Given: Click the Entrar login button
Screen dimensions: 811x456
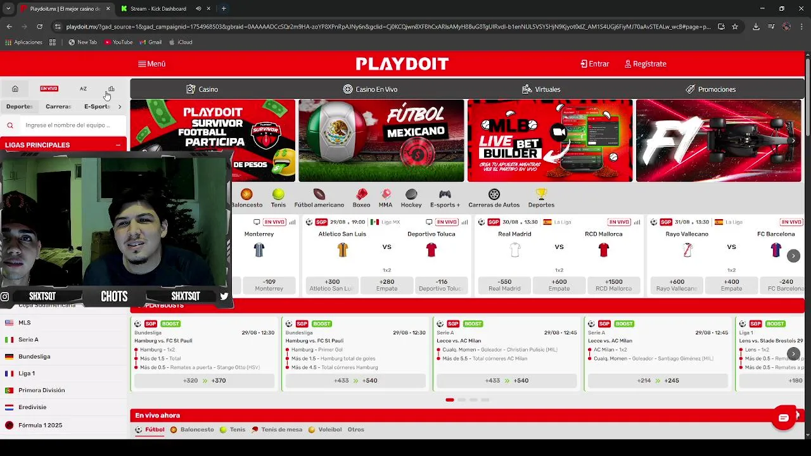Looking at the screenshot, I should [594, 64].
